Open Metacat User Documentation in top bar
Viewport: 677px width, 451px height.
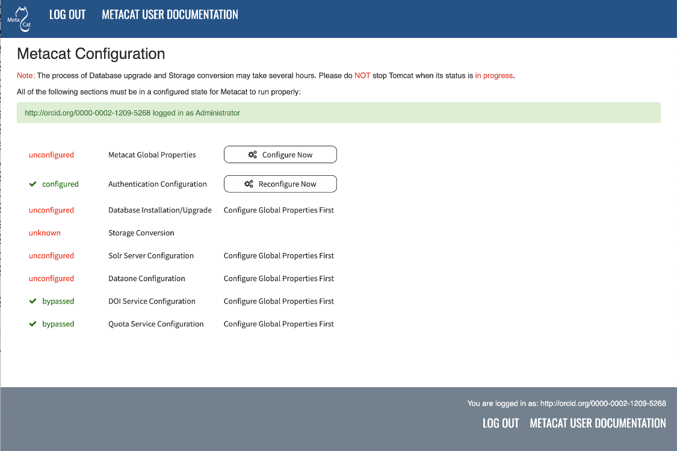tap(170, 14)
